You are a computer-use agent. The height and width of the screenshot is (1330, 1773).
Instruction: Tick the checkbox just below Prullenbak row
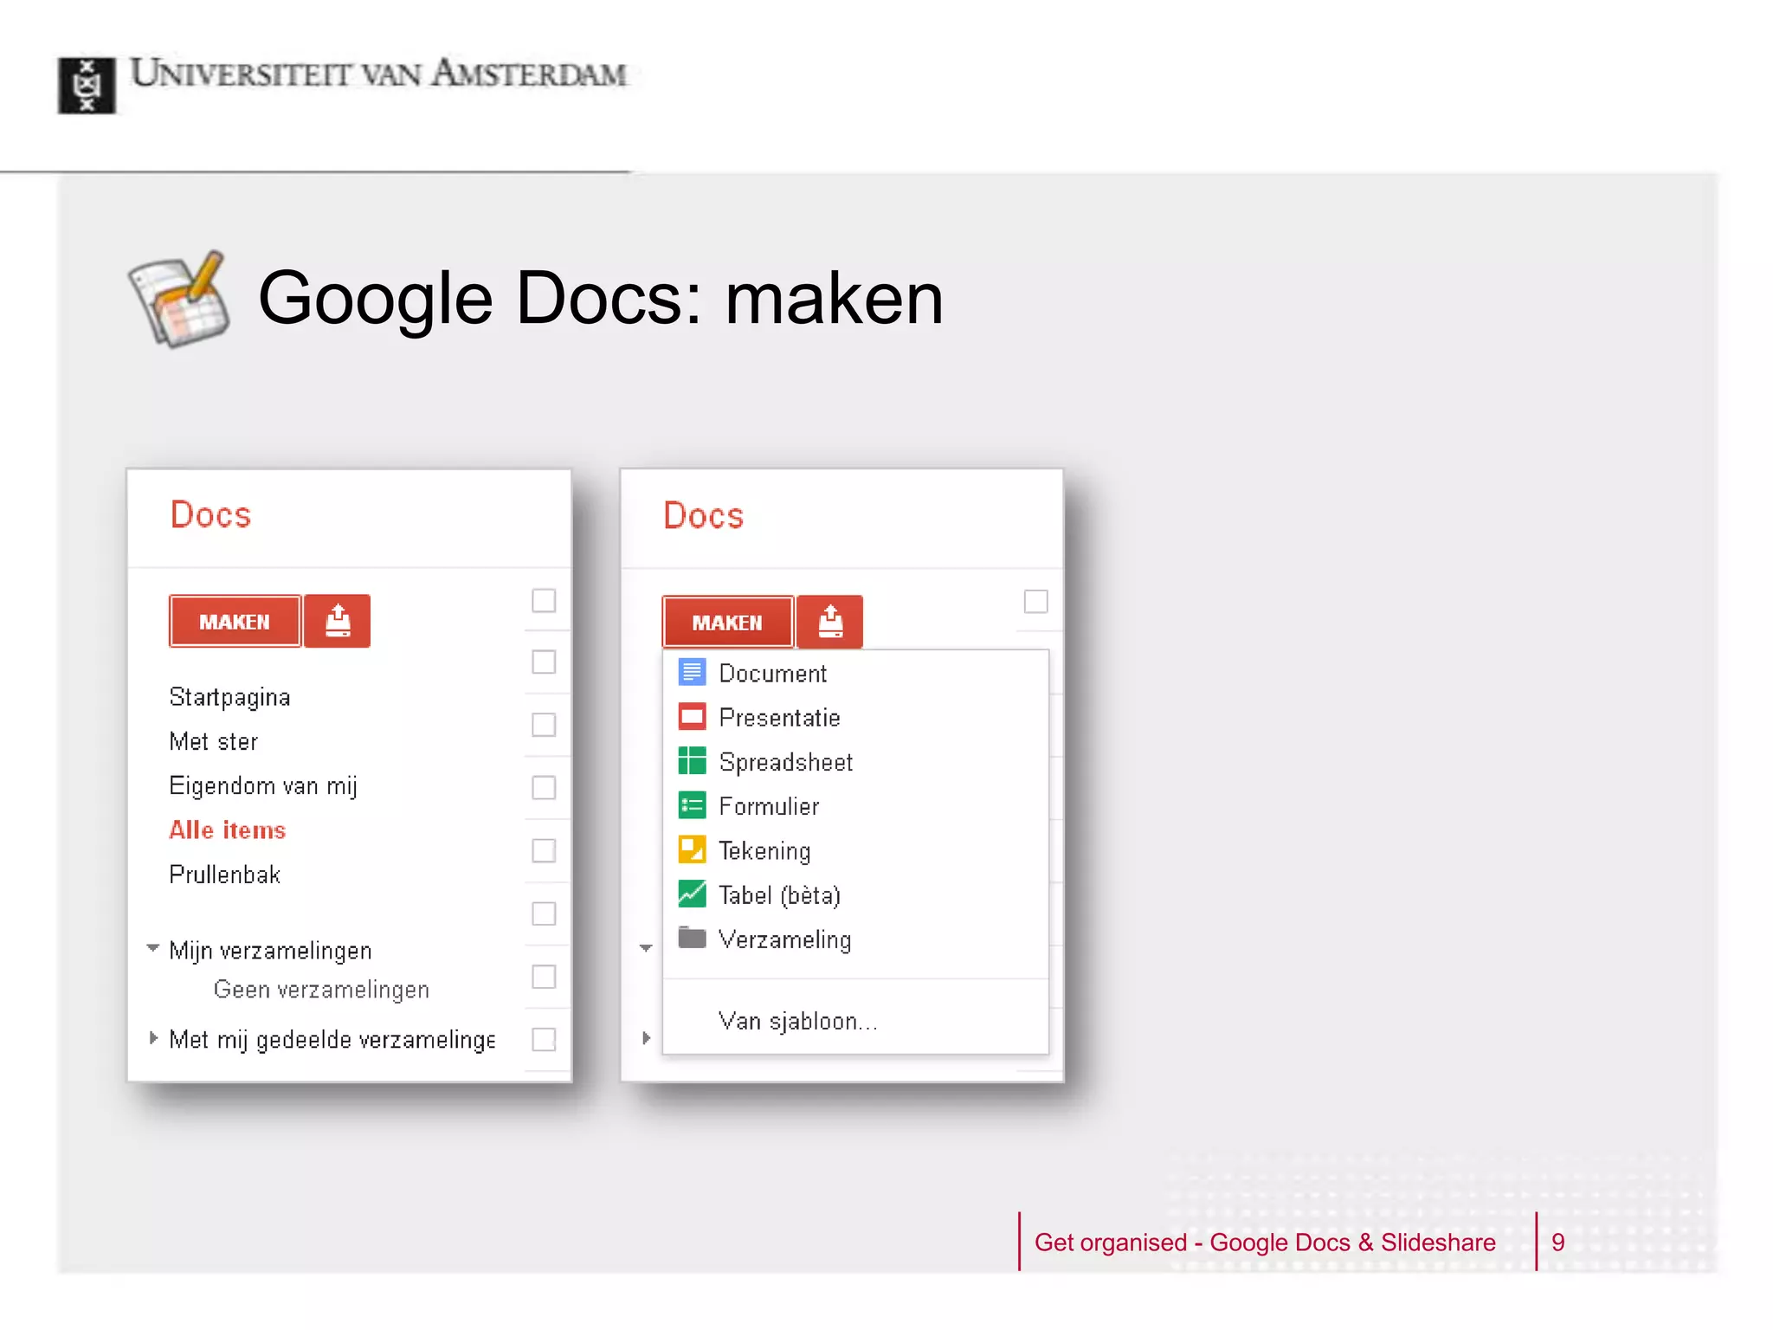pos(544,914)
